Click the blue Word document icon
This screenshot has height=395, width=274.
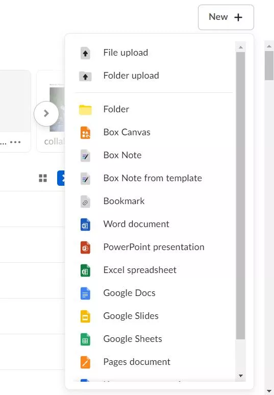coord(85,225)
